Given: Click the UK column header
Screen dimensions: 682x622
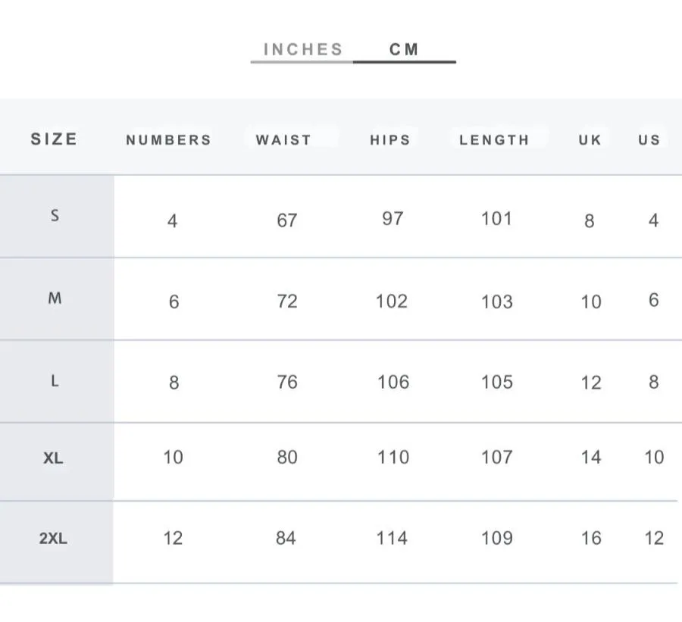Looking at the screenshot, I should (x=590, y=139).
